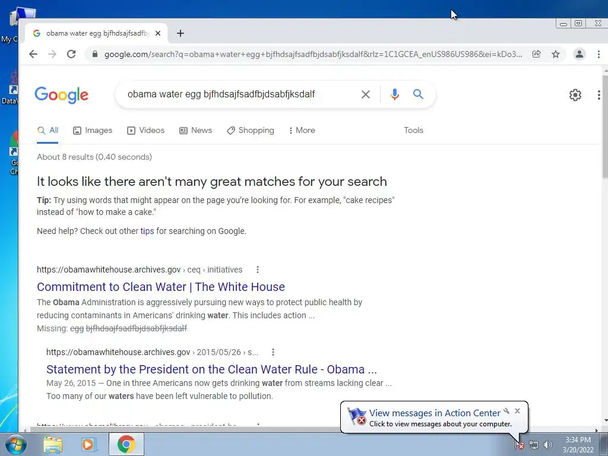Click the address bar URL
Screen dimensions: 608x456
(x=313, y=54)
